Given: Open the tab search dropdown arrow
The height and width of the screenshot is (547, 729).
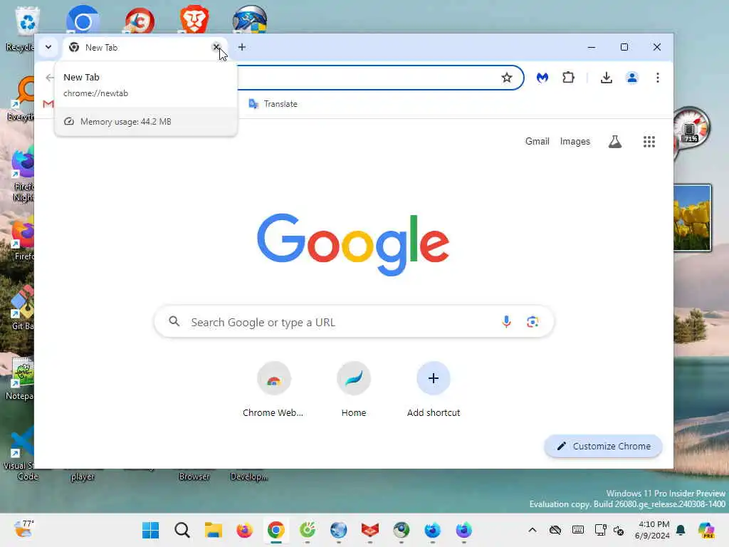Looking at the screenshot, I should 48,47.
